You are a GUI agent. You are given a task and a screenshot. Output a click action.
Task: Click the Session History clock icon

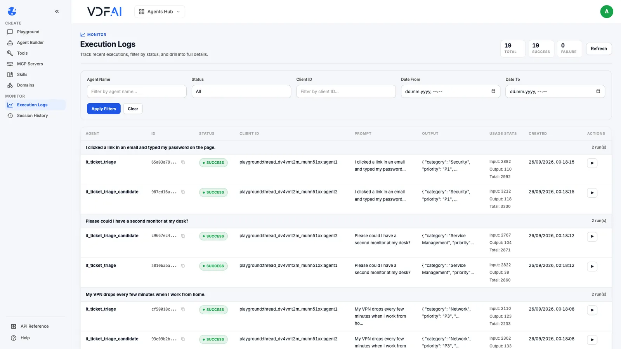10,116
